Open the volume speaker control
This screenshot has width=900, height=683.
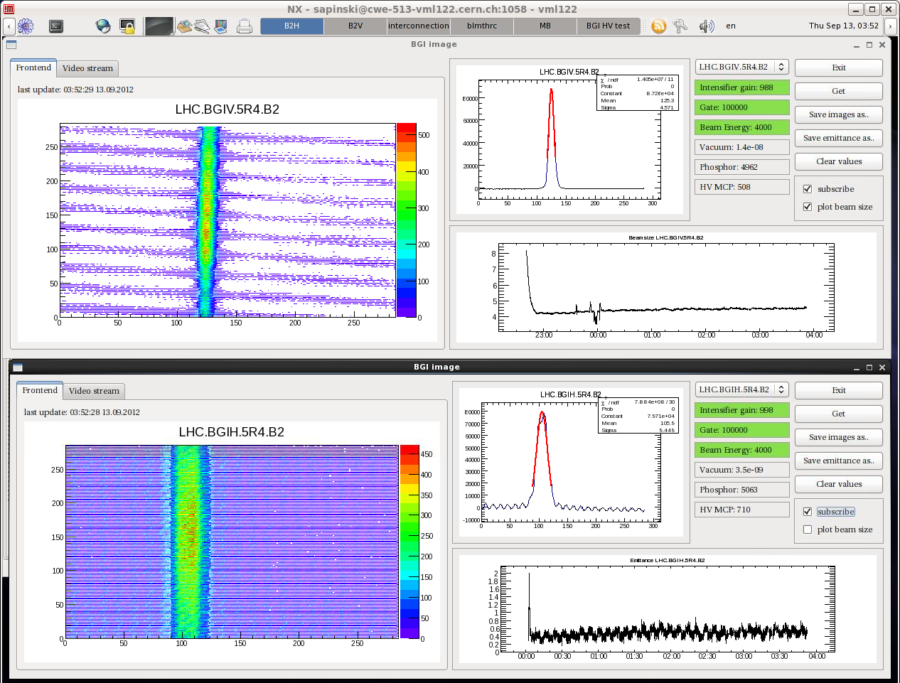coord(705,26)
